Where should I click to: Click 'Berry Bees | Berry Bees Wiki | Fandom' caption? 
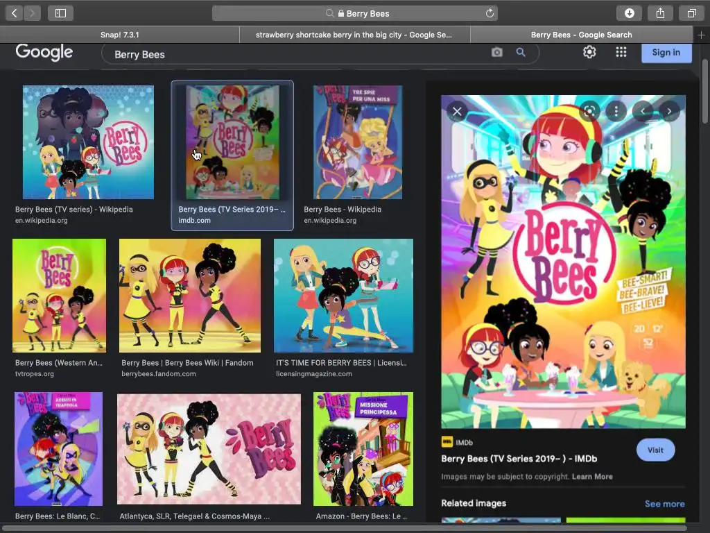[x=187, y=362]
